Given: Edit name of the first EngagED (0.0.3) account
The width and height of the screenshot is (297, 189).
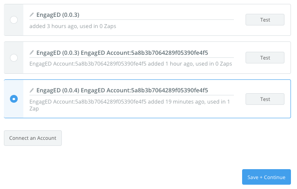Looking at the screenshot, I should (32, 15).
